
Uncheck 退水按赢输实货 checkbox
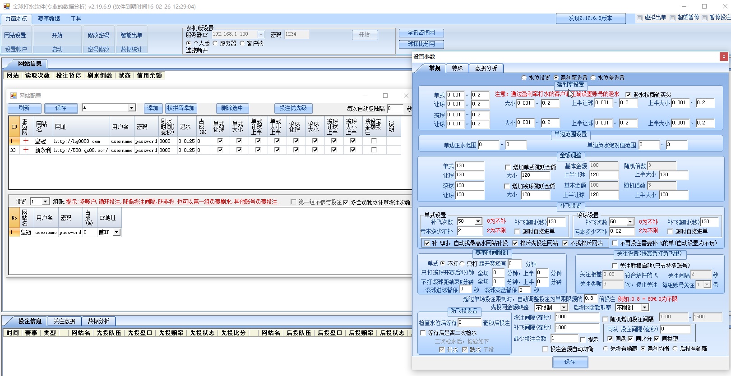(628, 95)
